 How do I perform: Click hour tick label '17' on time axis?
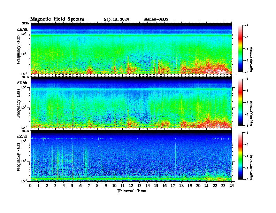(x=173, y=186)
